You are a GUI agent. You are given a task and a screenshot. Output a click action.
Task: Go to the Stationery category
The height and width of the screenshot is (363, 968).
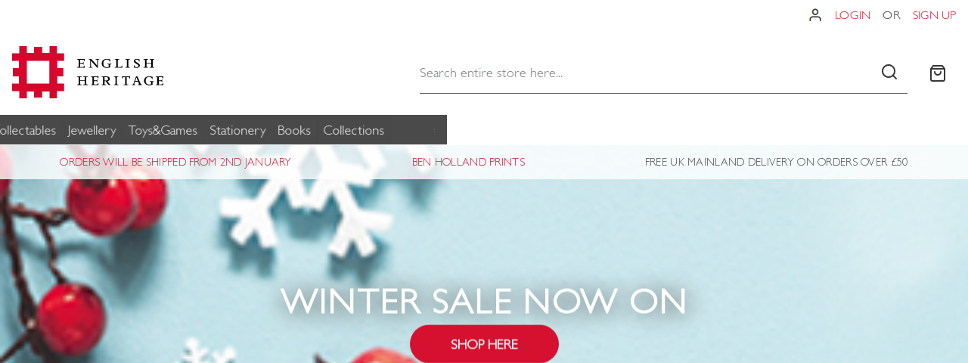tap(237, 130)
